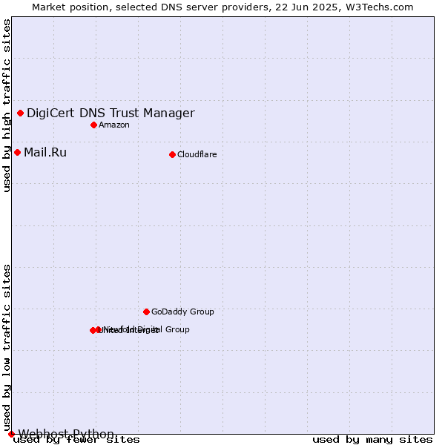Click the 'Amazon' label text
This screenshot has width=445, height=445.
[x=114, y=125]
